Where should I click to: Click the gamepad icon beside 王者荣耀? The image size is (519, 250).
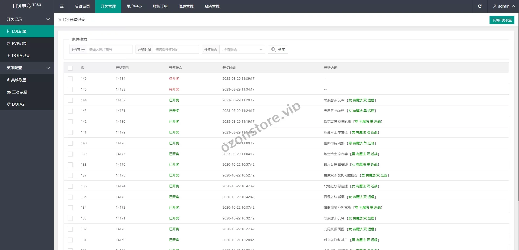coord(9,92)
